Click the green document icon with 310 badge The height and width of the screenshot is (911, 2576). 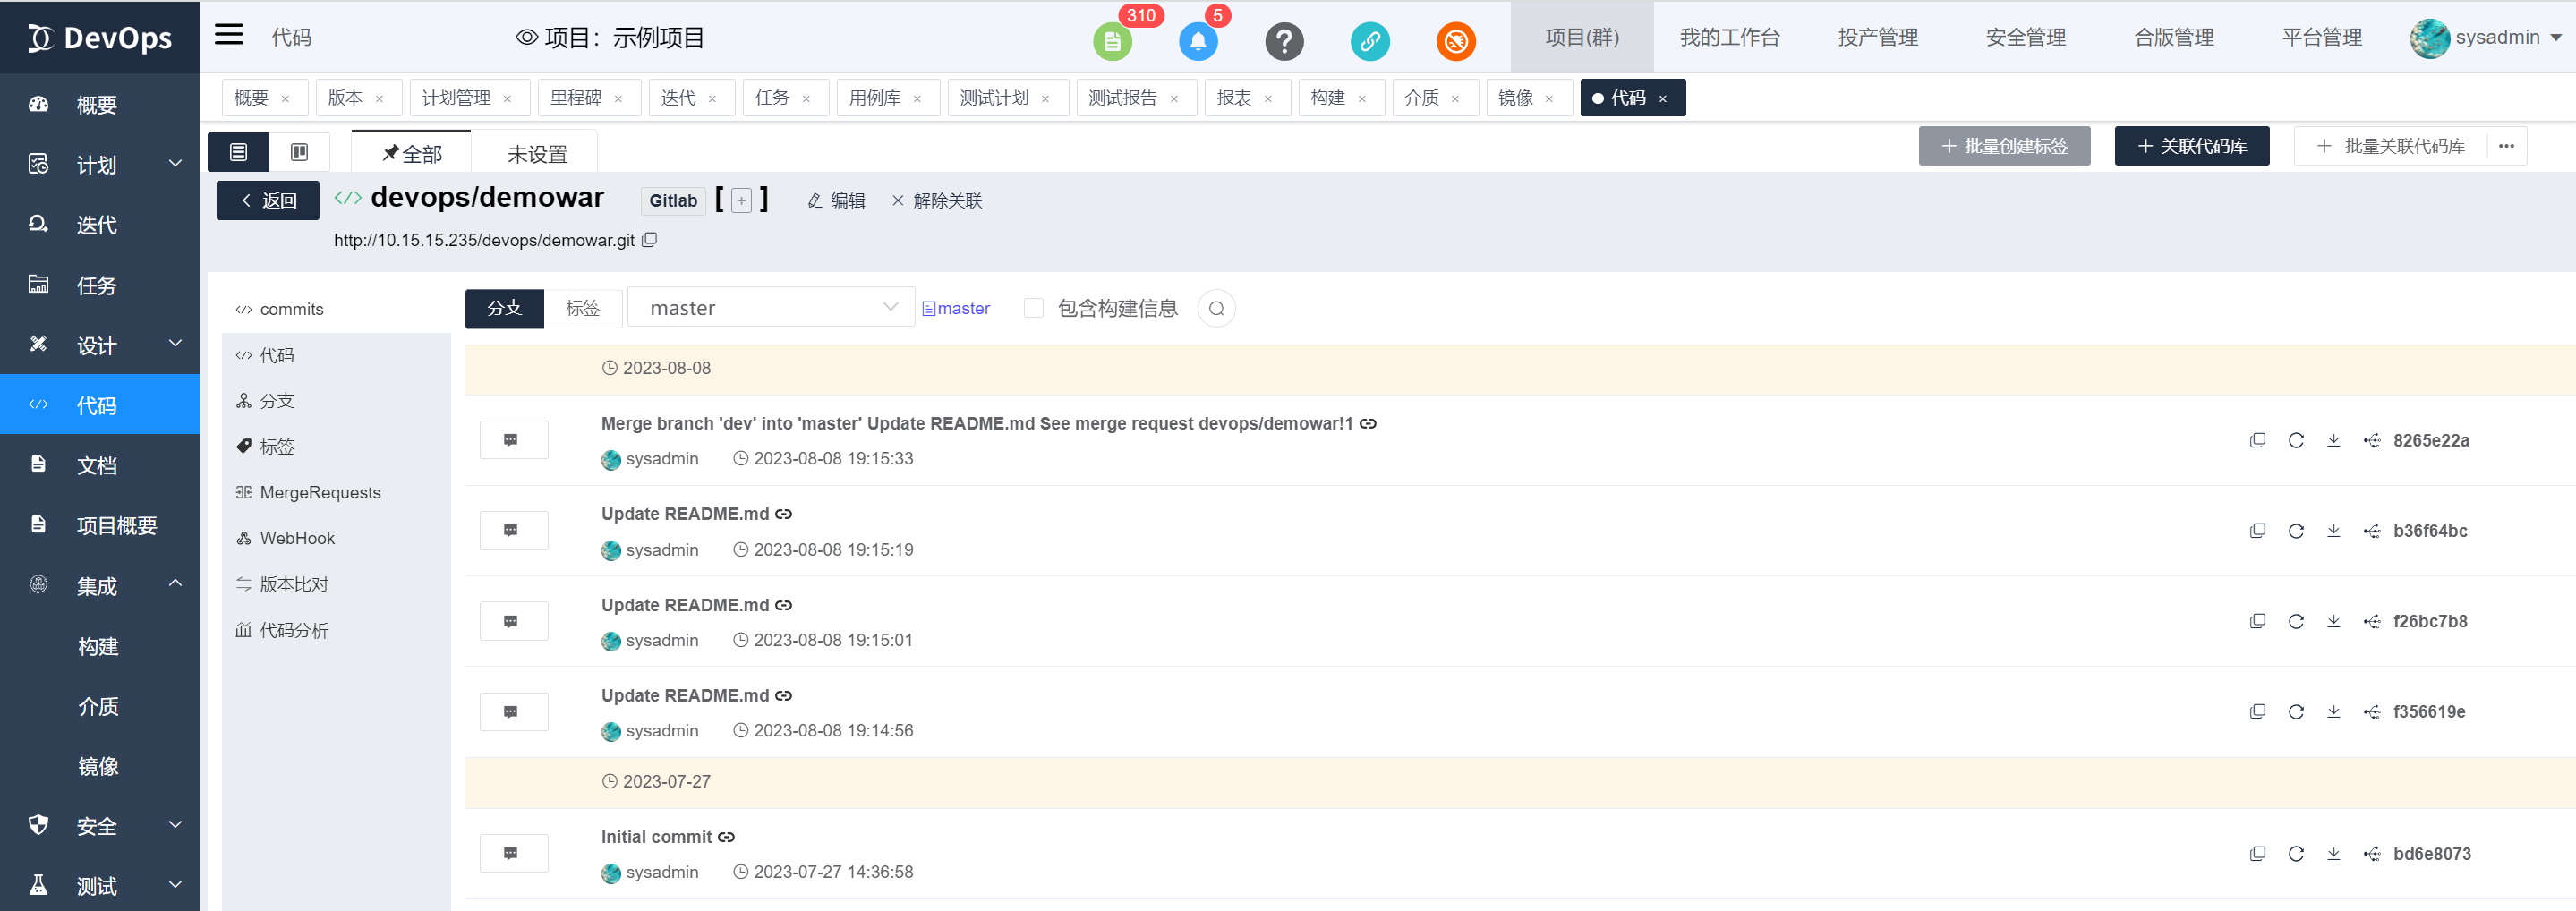(x=1111, y=41)
